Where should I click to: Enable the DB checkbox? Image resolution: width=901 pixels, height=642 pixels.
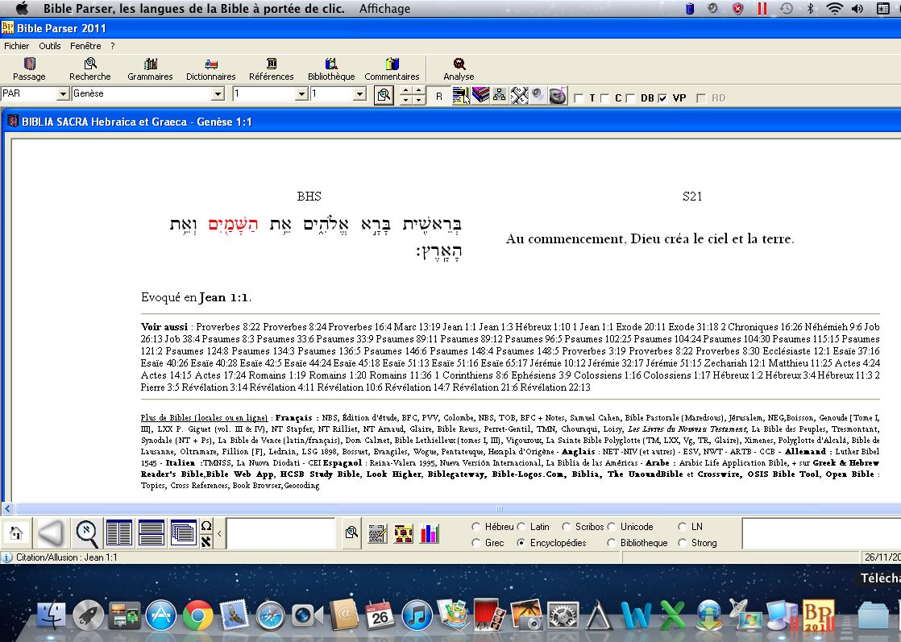tap(630, 98)
